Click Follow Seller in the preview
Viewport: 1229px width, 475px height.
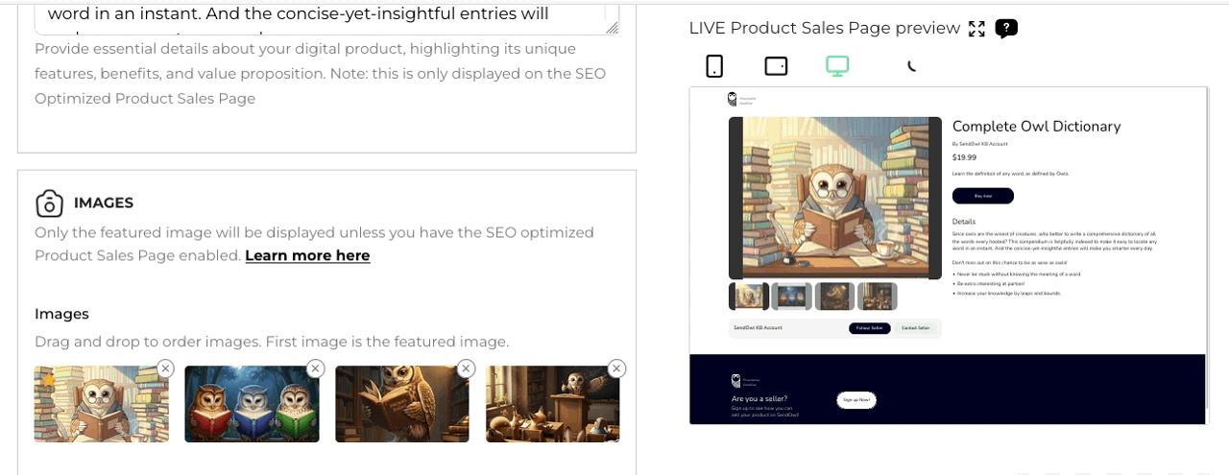[x=869, y=328]
